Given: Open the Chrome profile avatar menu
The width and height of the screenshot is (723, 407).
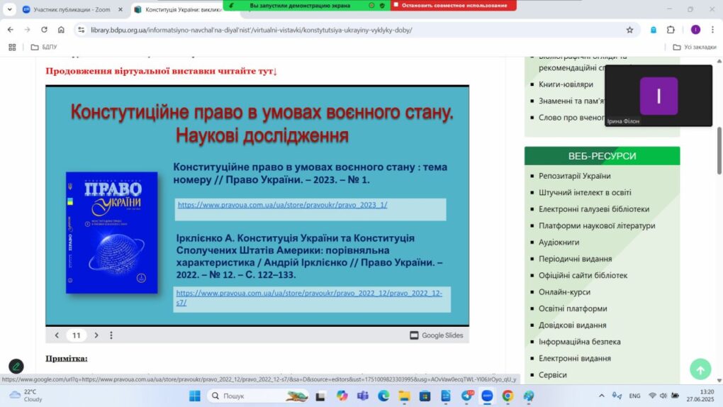Looking at the screenshot, I should pyautogui.click(x=695, y=30).
